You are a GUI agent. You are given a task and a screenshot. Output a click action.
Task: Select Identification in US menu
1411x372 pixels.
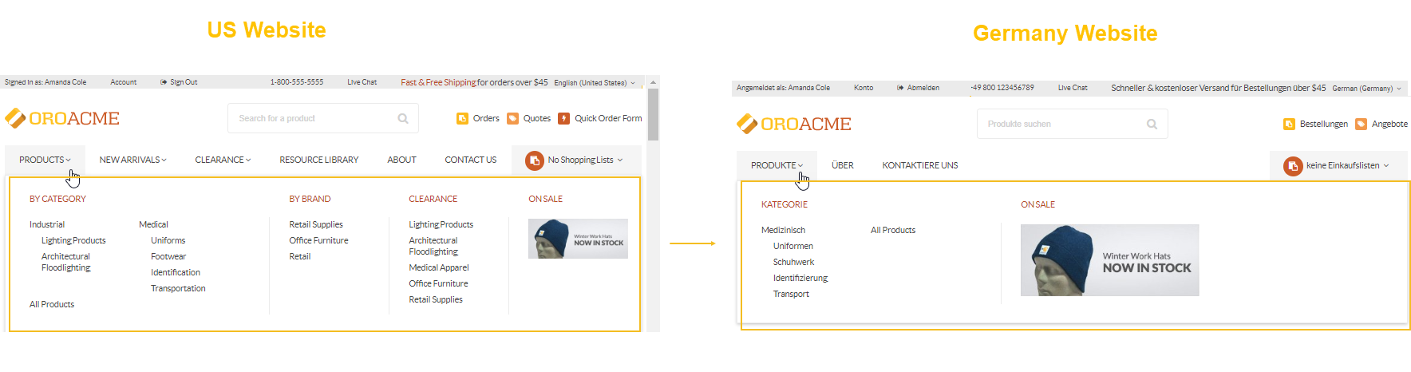click(176, 272)
